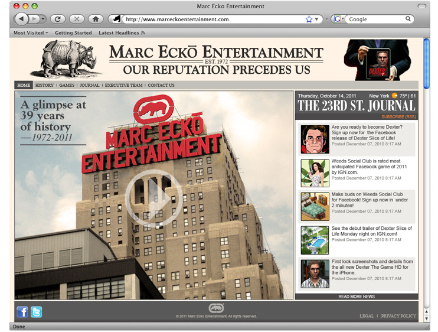The height and width of the screenshot is (332, 438).
Task: Open the swimming pool thumbnail
Action: click(315, 240)
